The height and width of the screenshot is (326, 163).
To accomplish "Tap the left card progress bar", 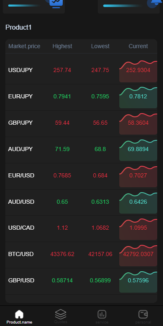I will 24,6.
